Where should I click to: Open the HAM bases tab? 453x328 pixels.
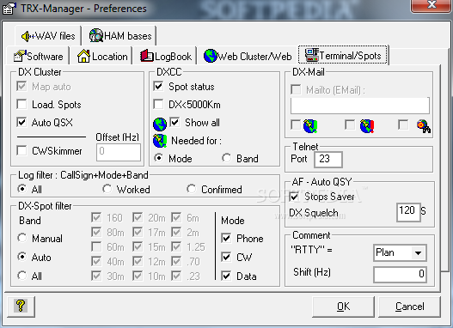pos(120,36)
